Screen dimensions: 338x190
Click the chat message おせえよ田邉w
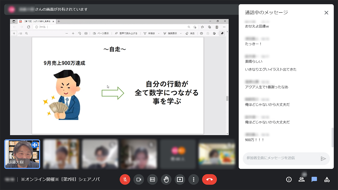[257, 26]
